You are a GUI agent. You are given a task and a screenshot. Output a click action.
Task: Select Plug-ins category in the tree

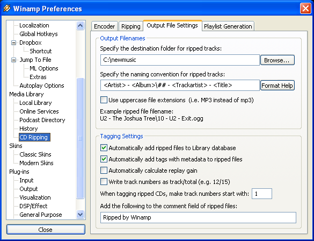point(19,172)
